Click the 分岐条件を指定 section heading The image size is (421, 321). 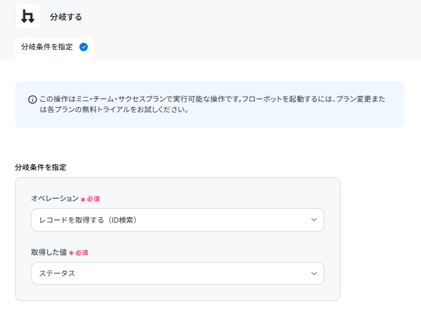tap(41, 167)
